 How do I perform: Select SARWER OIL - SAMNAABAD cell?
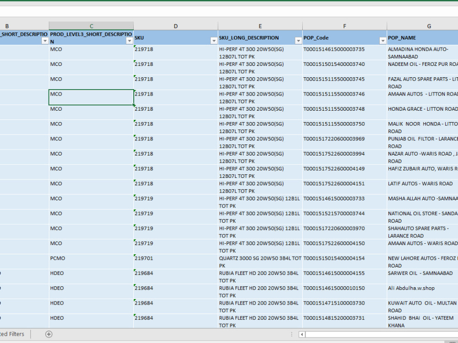423,277
